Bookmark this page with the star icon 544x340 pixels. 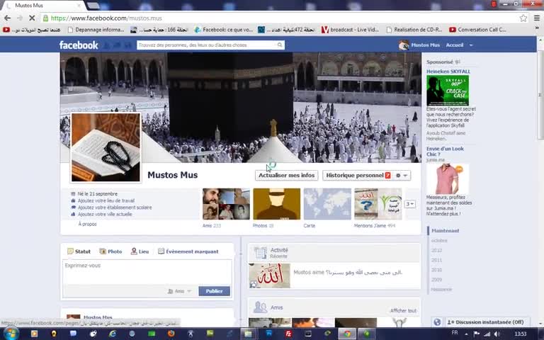pos(523,18)
